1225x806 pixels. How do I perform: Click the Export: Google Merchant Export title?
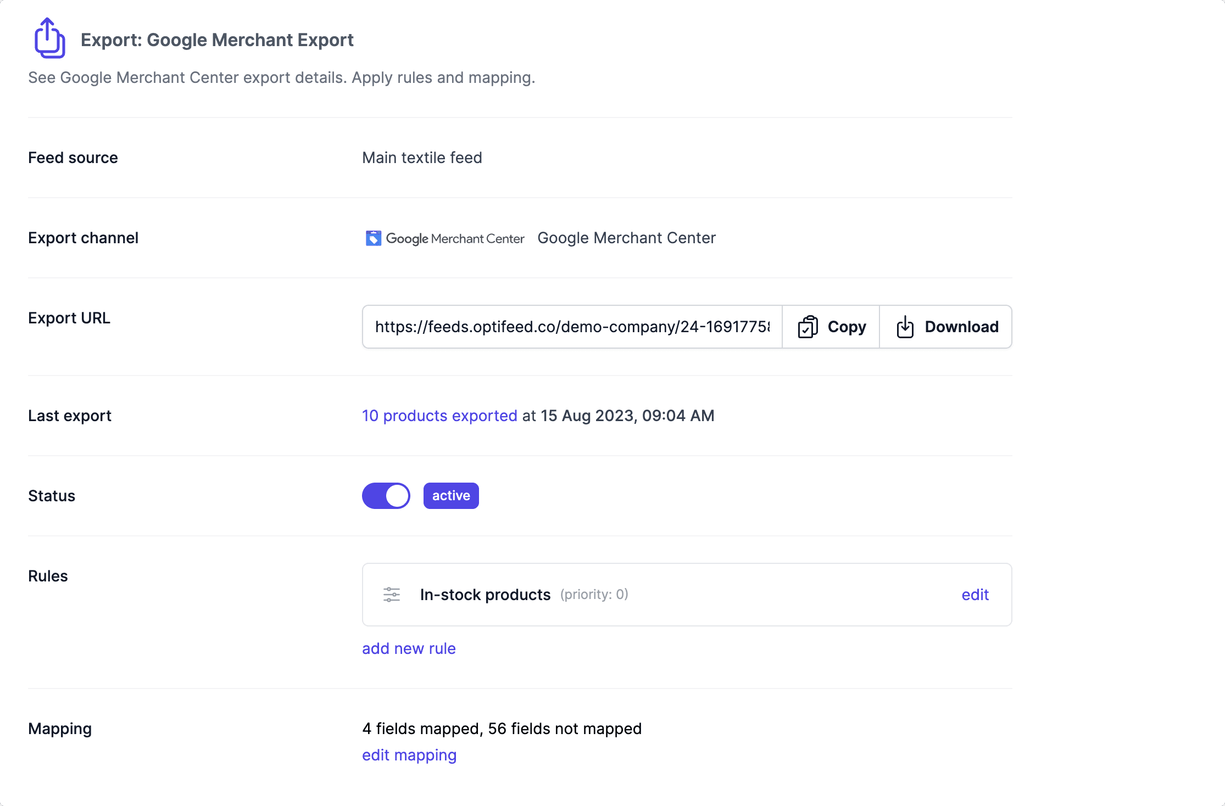pos(217,40)
